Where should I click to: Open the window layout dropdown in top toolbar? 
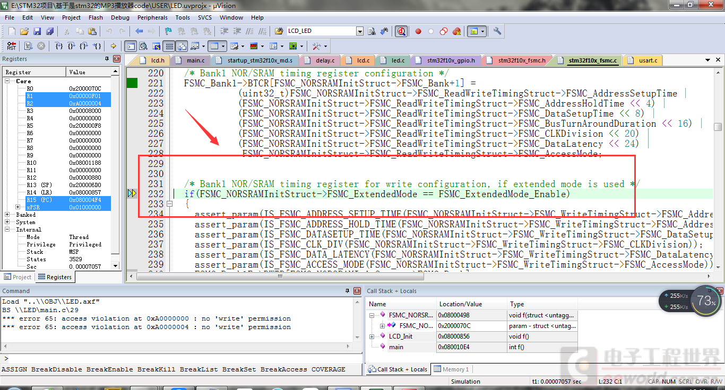pyautogui.click(x=482, y=31)
